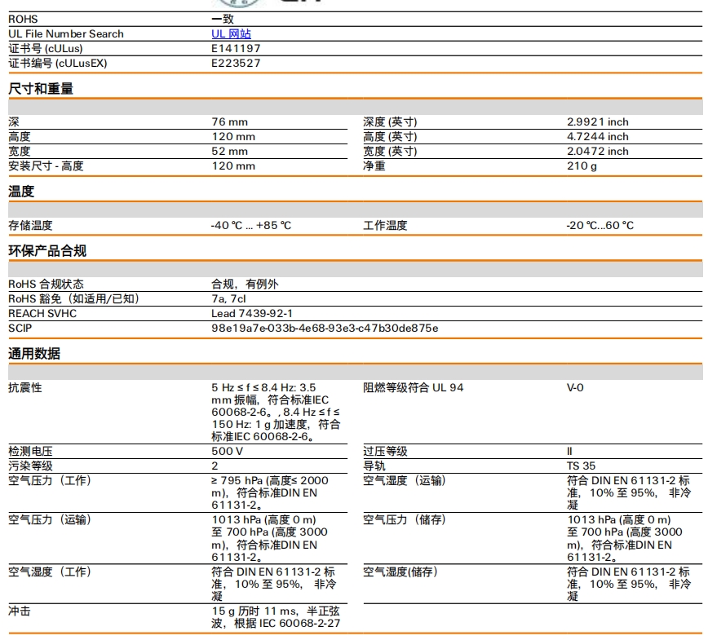This screenshot has height=640, width=708.
Task: Select the "污染等级" label
Action: (x=30, y=466)
